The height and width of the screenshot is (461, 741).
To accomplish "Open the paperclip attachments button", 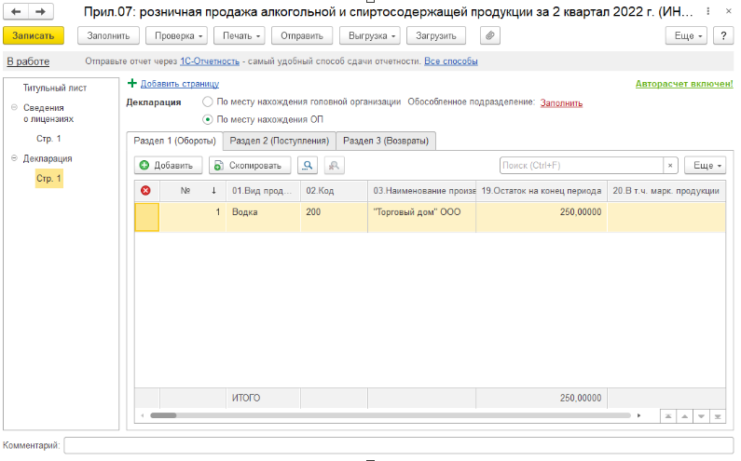I will click(490, 35).
